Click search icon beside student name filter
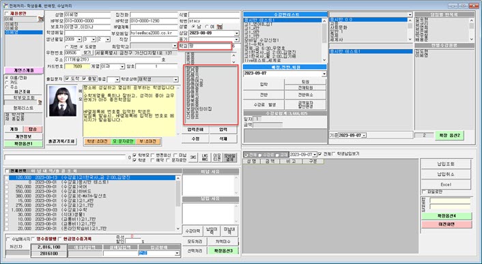This screenshot has height=264, width=482. pos(40,19)
